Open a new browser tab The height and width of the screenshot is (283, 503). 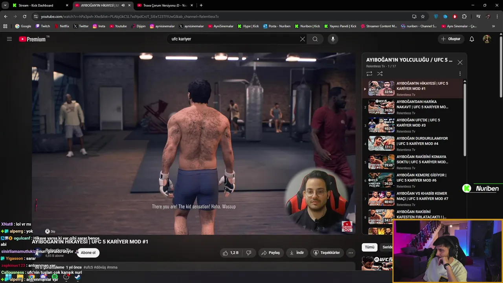(201, 6)
